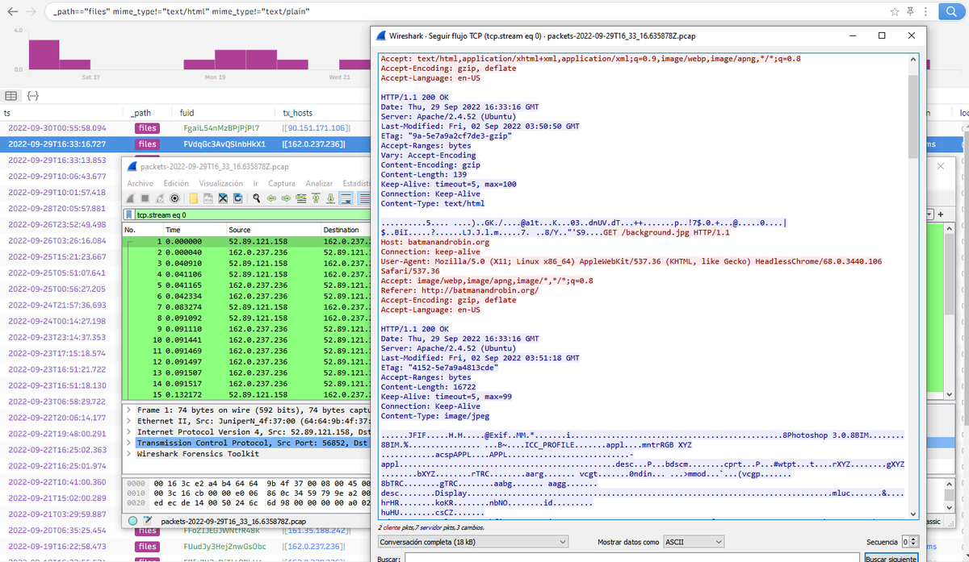Select the row timestamped 2022-09-22T10:41:00.360
This screenshot has width=969, height=562.
pyautogui.click(x=61, y=482)
